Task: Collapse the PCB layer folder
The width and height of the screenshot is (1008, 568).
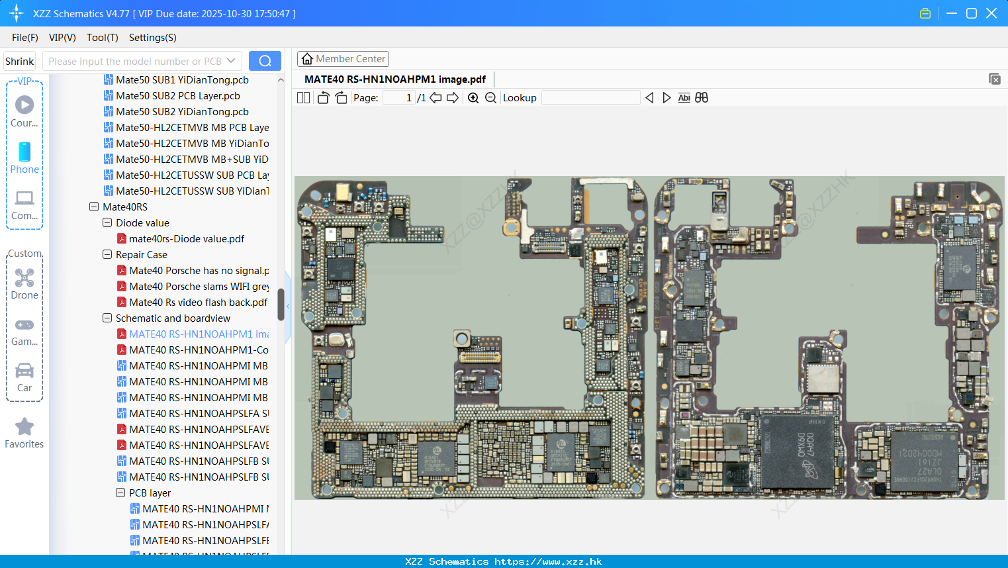Action: tap(120, 493)
